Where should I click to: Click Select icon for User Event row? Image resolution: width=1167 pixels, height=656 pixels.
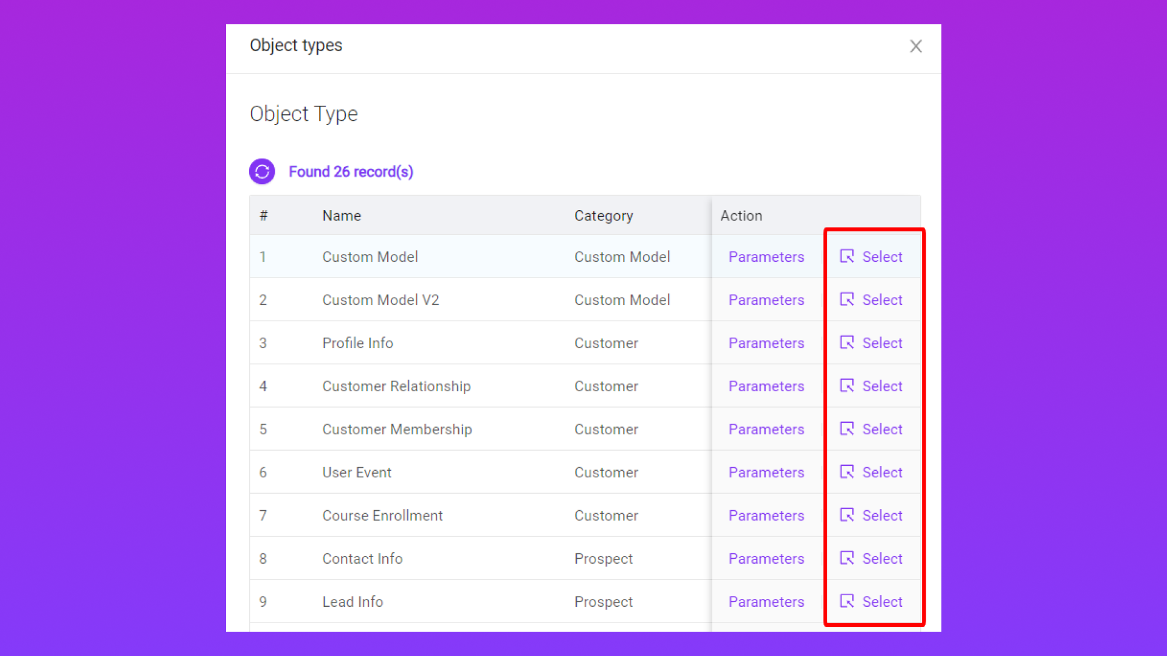[x=847, y=472]
